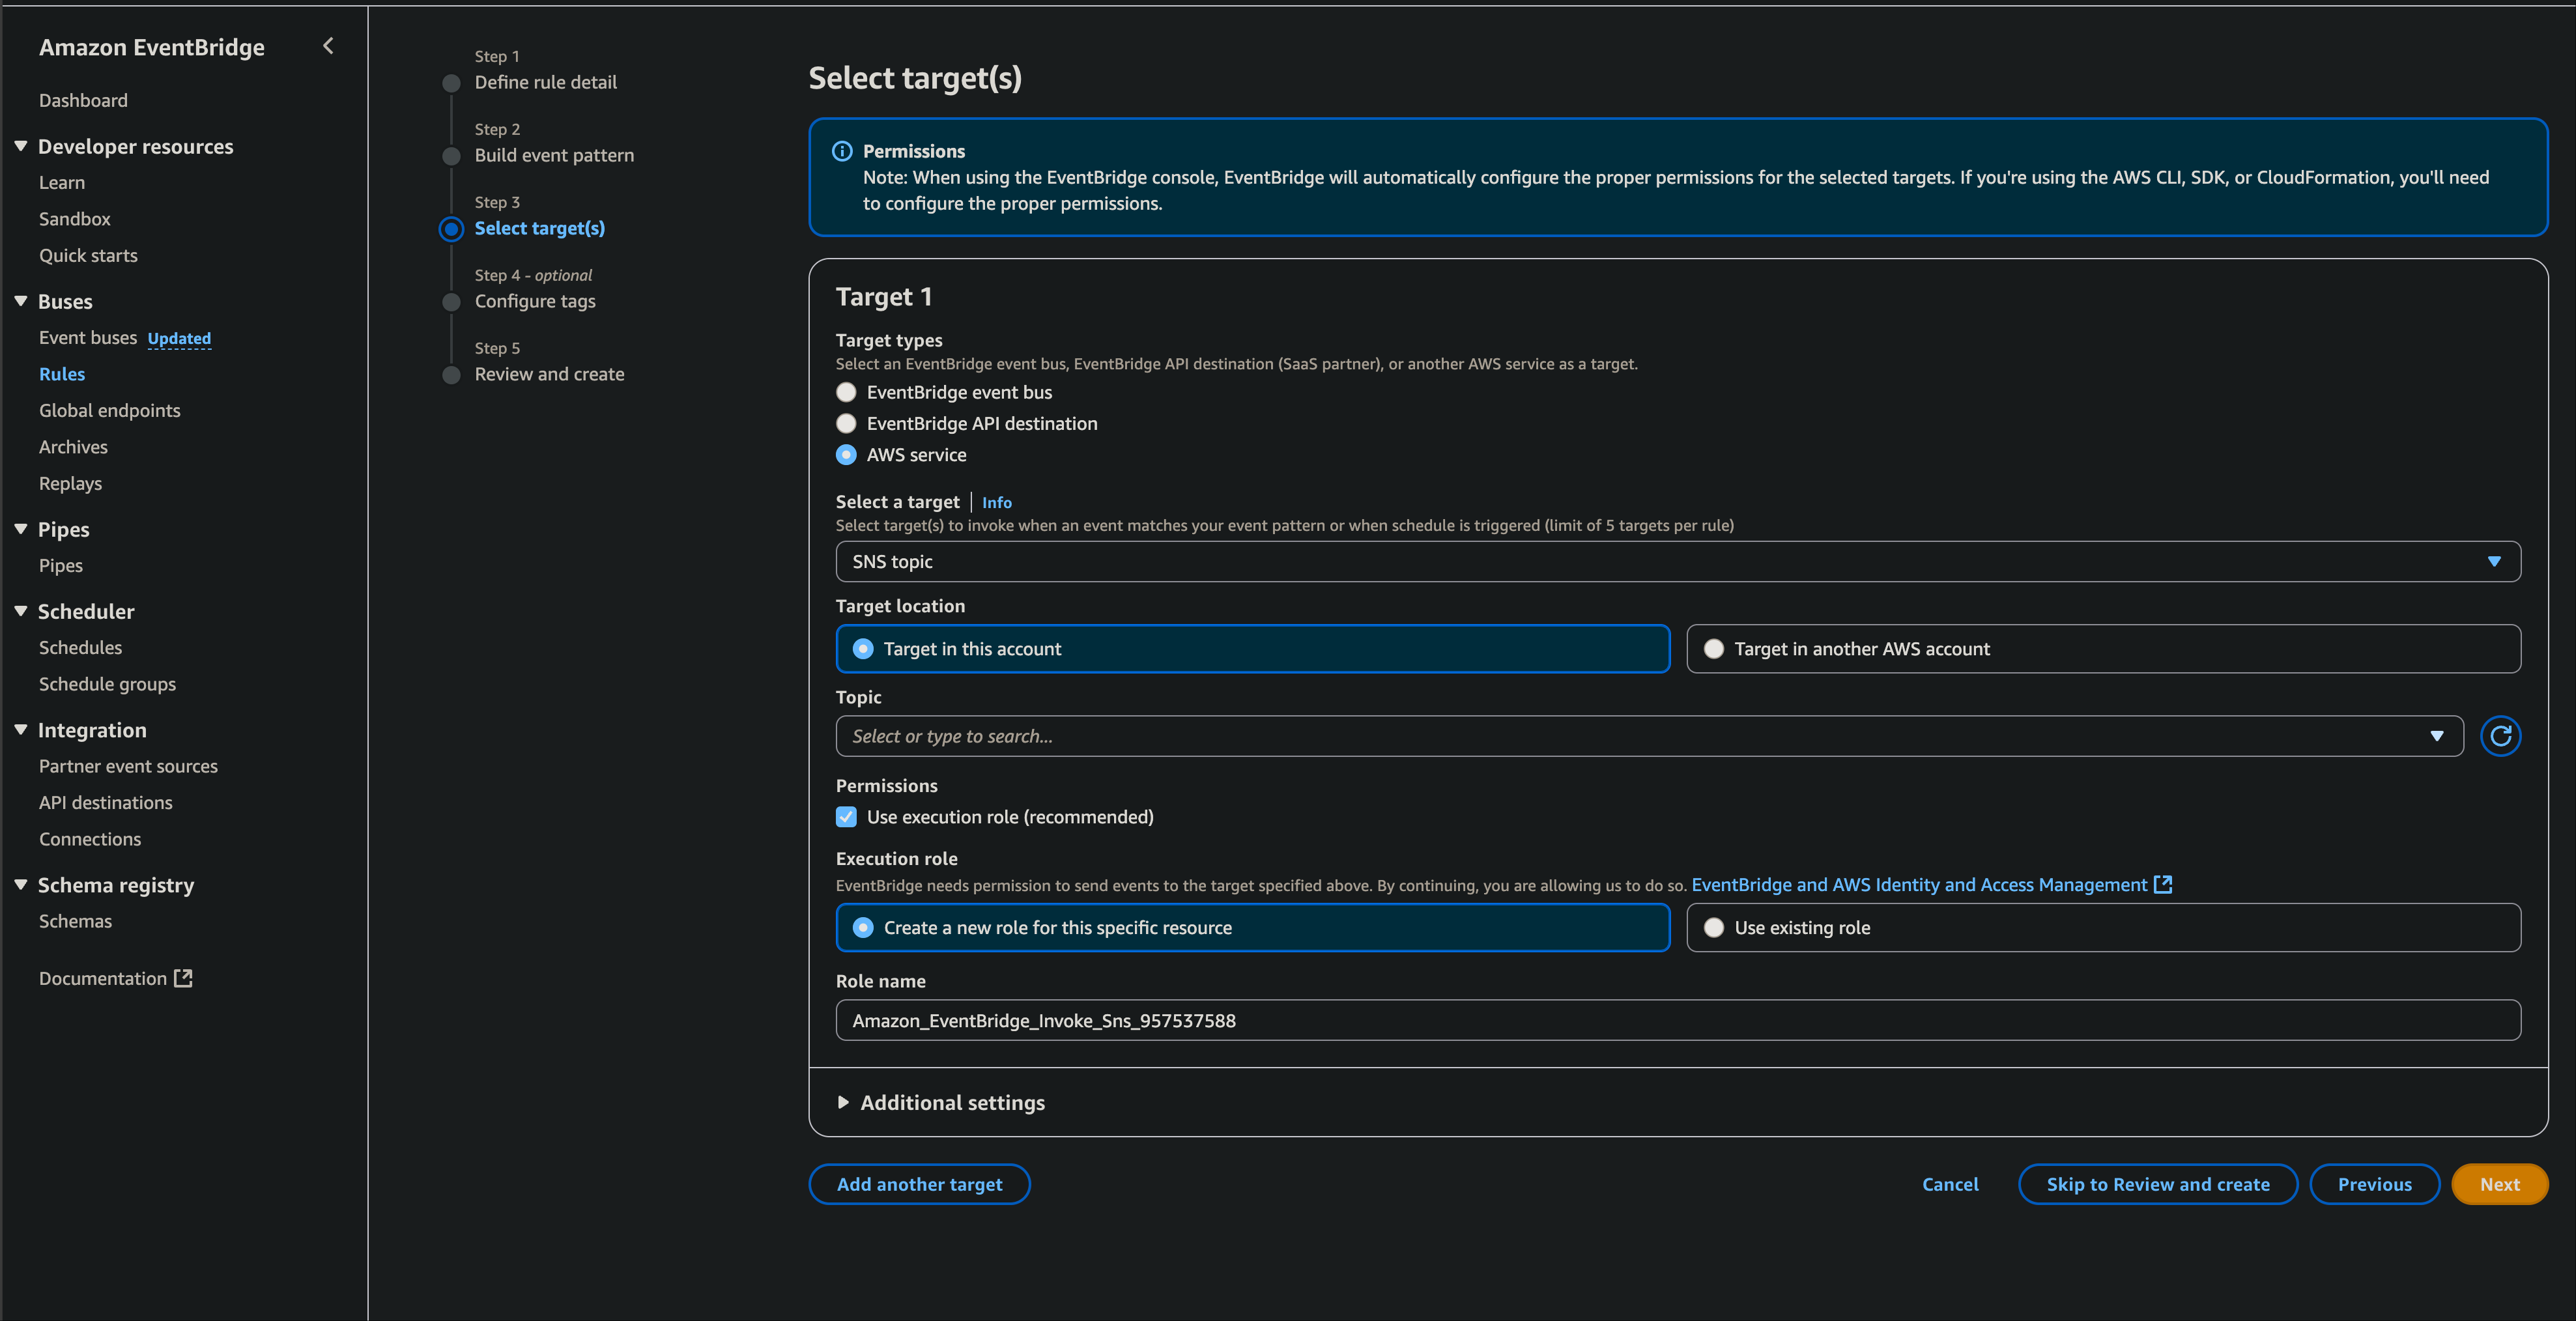Collapse the Amazon EventBridge sidebar
The width and height of the screenshot is (2576, 1321).
click(x=328, y=46)
